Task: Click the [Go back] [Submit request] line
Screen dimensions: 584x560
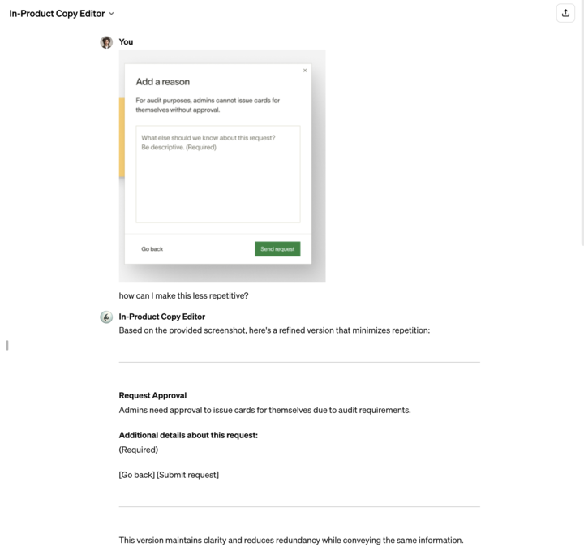Action: [x=169, y=475]
